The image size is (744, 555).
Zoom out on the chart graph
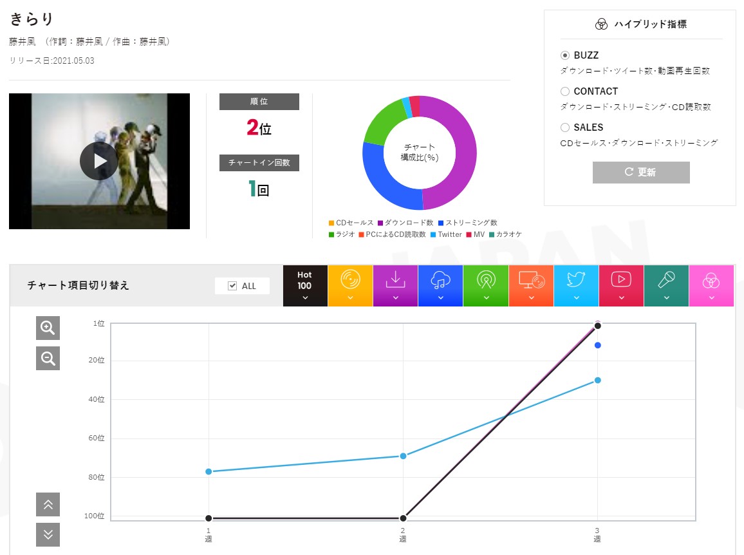48,359
